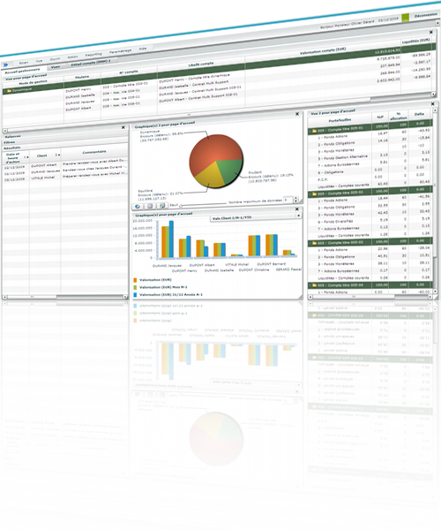Click the green square beside Déconnexion

[x=405, y=18]
